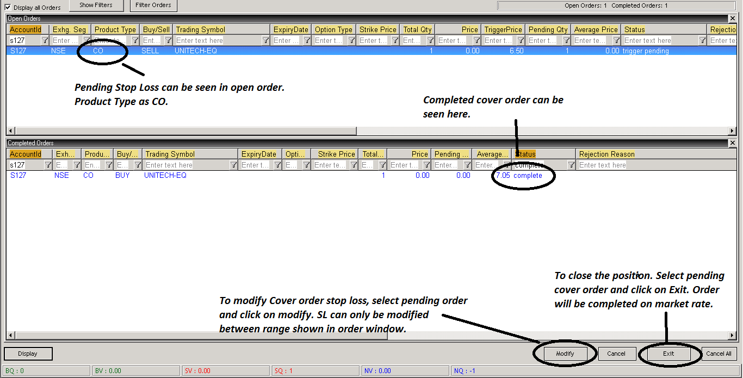743x378 pixels.
Task: Sort Open Orders by Product Type header
Action: click(x=115, y=29)
